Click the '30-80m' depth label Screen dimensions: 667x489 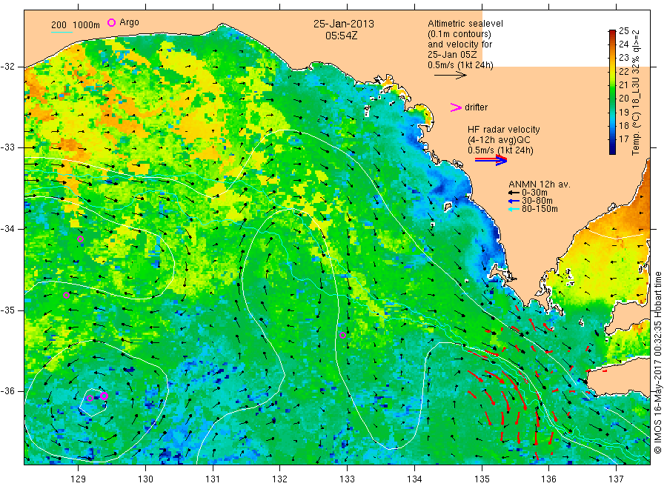pos(537,201)
